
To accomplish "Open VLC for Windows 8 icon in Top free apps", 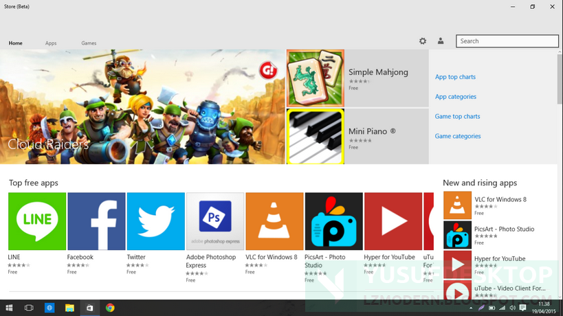I will tap(274, 221).
